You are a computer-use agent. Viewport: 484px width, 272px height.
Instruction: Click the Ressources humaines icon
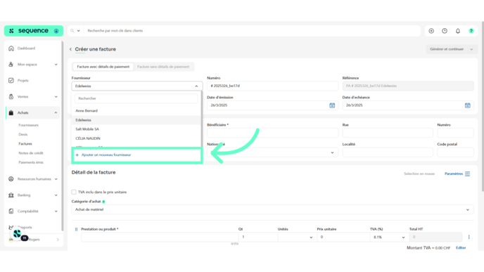pos(11,179)
